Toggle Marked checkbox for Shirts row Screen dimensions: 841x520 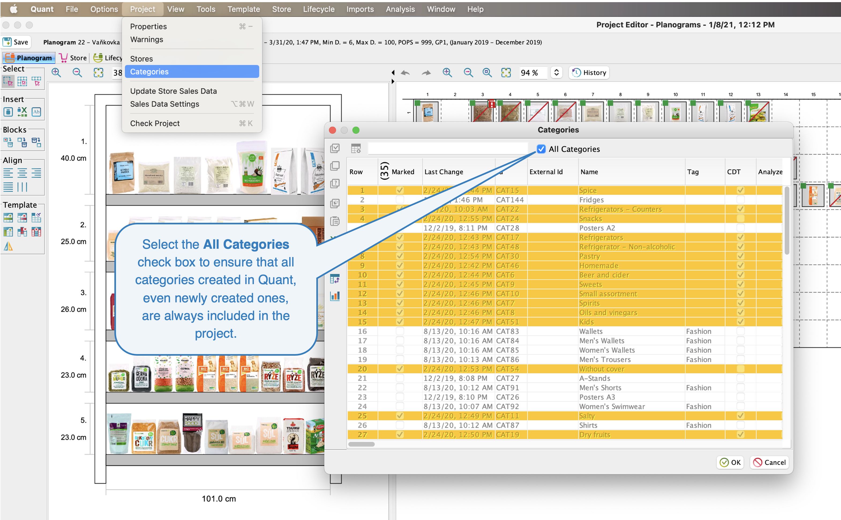coord(400,425)
